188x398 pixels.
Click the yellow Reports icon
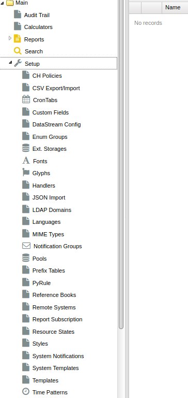[x=18, y=38]
